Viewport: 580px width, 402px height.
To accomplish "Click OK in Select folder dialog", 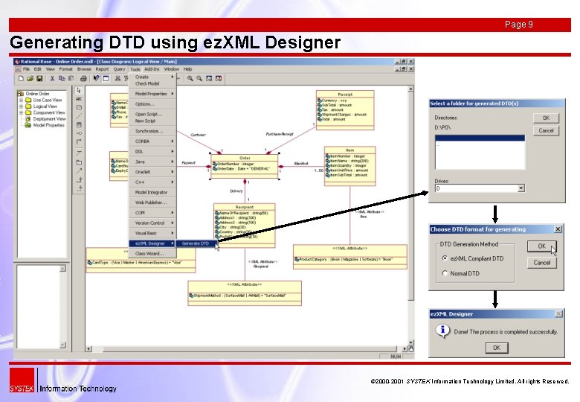I will 546,118.
